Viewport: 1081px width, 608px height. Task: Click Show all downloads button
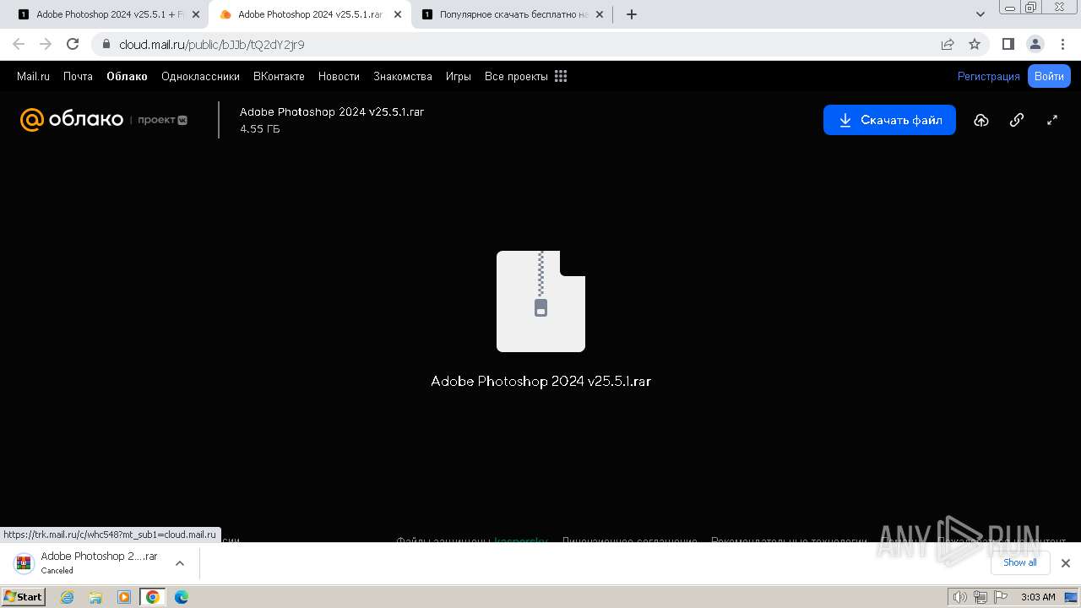click(1020, 562)
